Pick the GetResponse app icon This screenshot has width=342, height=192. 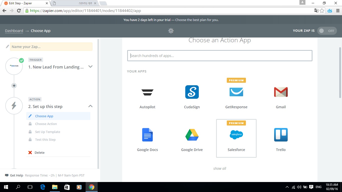pos(236,92)
